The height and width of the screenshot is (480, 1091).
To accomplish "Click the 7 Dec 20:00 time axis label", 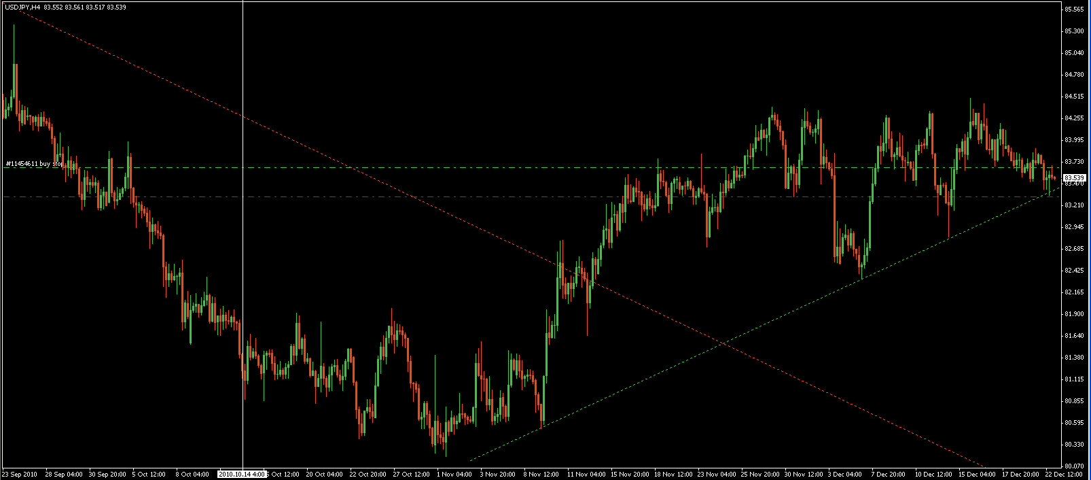I will [x=889, y=474].
